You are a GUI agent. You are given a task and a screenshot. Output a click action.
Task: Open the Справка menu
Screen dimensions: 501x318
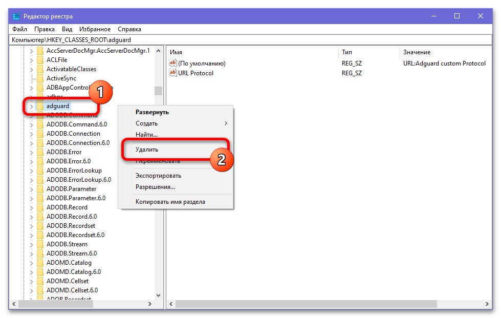[x=129, y=29]
